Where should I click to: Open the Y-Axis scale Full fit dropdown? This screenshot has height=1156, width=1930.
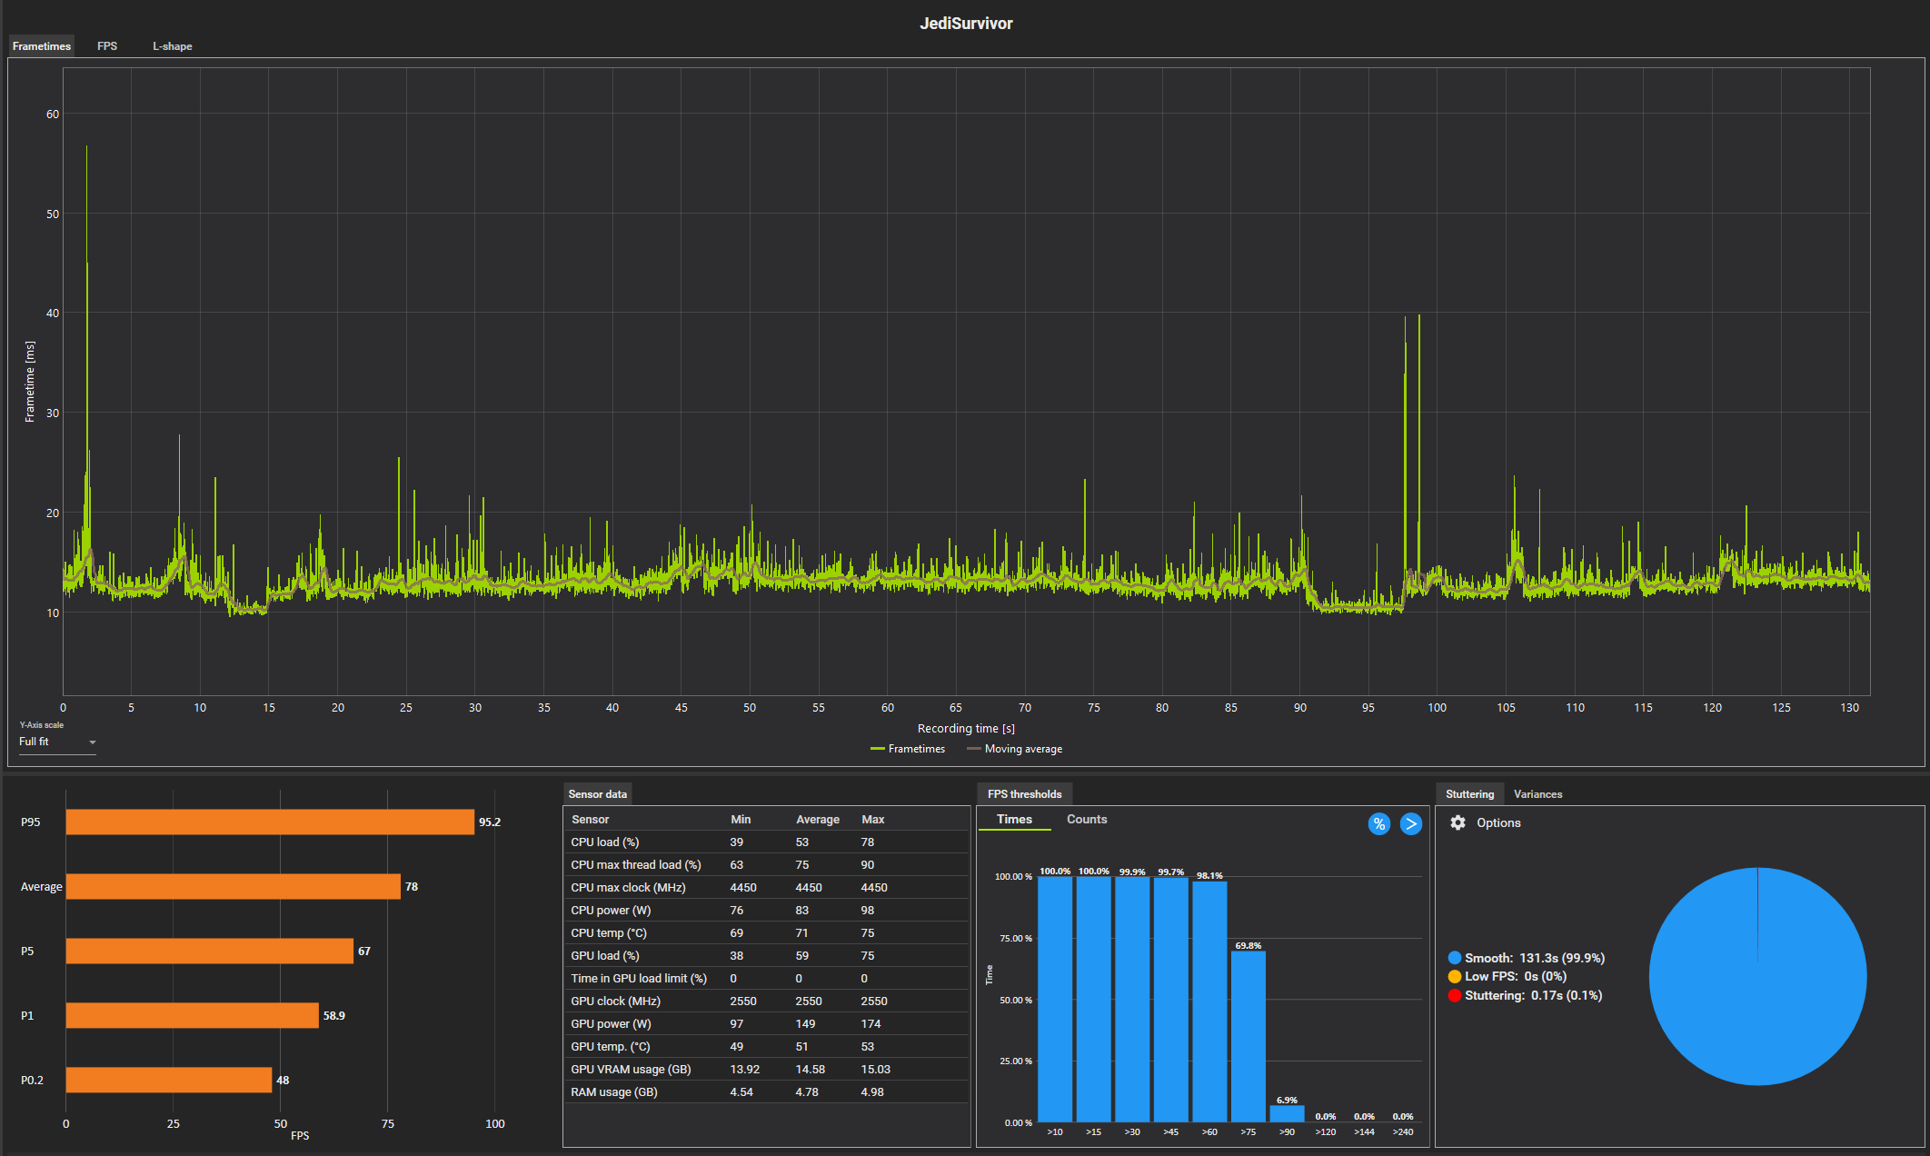(x=57, y=742)
